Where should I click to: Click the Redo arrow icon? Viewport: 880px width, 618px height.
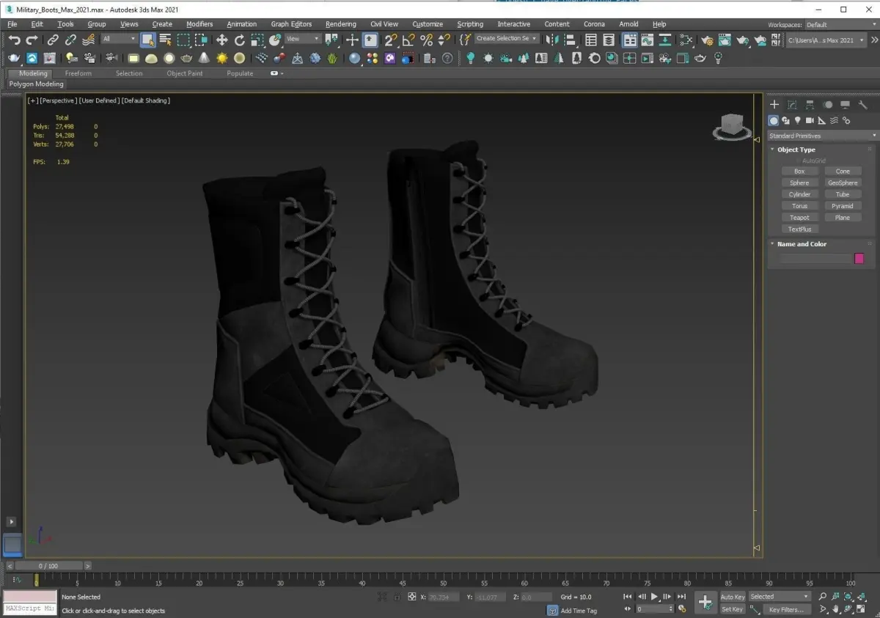[32, 40]
